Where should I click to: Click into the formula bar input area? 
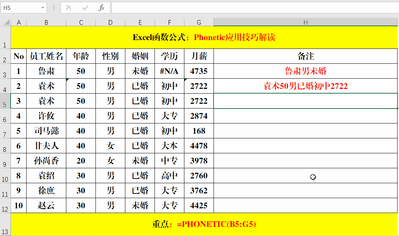click(x=255, y=8)
